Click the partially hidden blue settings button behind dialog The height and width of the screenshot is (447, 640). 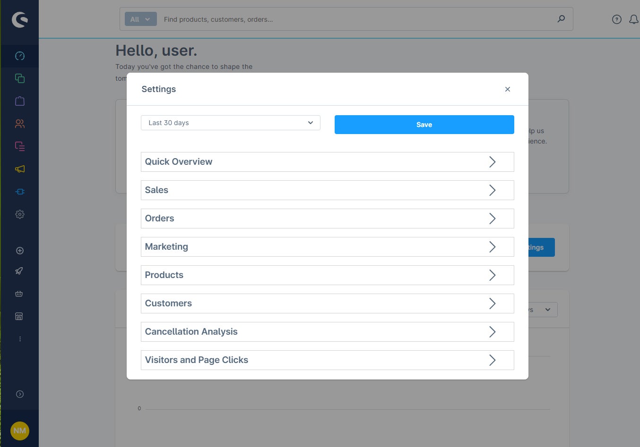tap(542, 247)
